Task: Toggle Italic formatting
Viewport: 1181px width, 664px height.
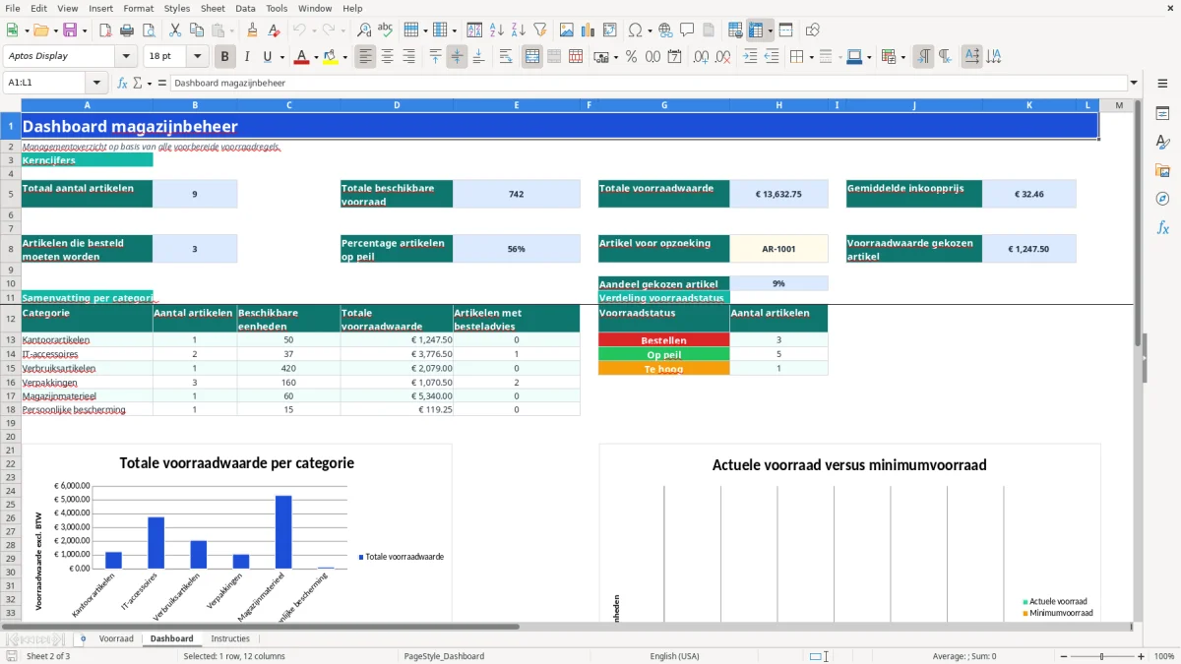Action: (247, 56)
